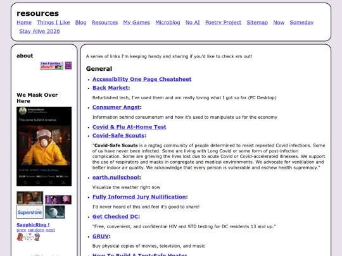Click the two-people TV show badge
Image resolution: width=342 pixels, height=256 pixels.
pyautogui.click(x=30, y=198)
